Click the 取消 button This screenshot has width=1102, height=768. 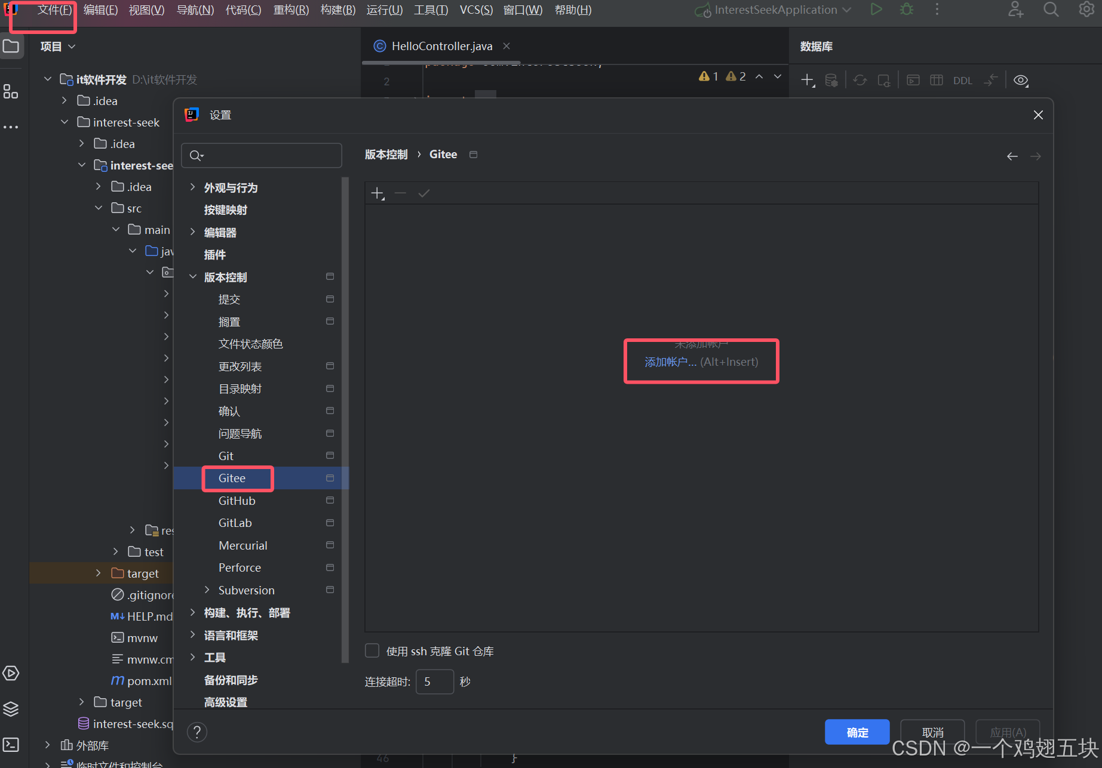[x=932, y=732]
